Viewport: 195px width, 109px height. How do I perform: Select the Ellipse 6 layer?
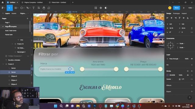[x=14, y=76]
